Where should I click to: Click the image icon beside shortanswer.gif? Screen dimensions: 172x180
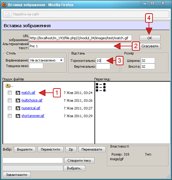pyautogui.click(x=18, y=116)
